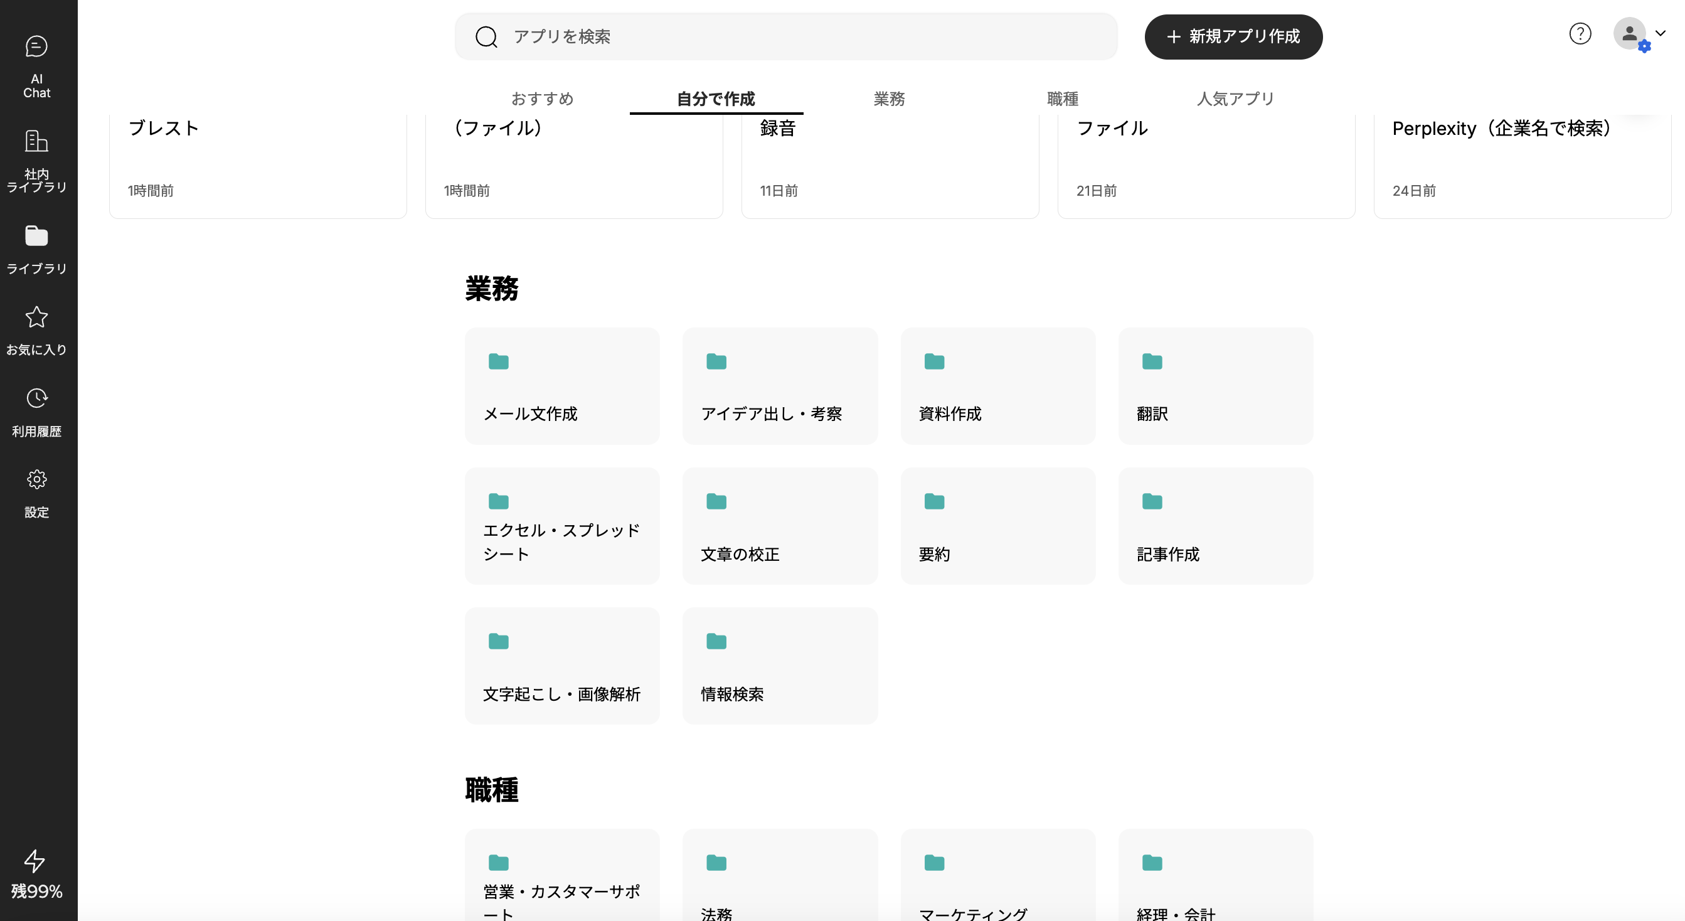Open ライブラリ folder icon in sidebar
The image size is (1685, 921).
(36, 236)
